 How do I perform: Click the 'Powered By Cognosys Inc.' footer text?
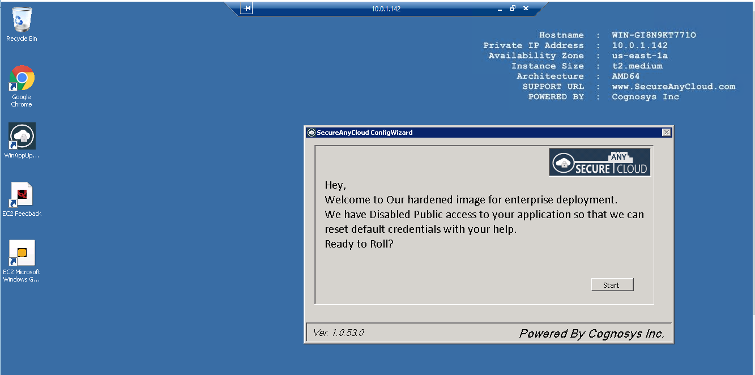(591, 334)
